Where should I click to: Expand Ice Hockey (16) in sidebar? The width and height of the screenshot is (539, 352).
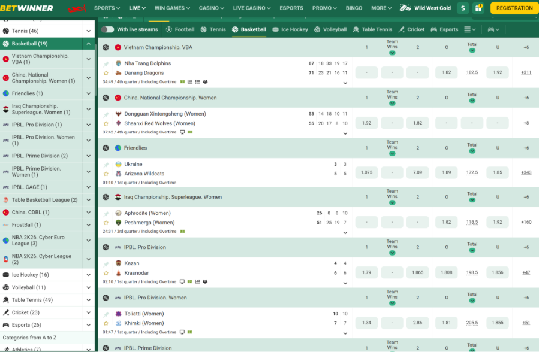click(88, 275)
